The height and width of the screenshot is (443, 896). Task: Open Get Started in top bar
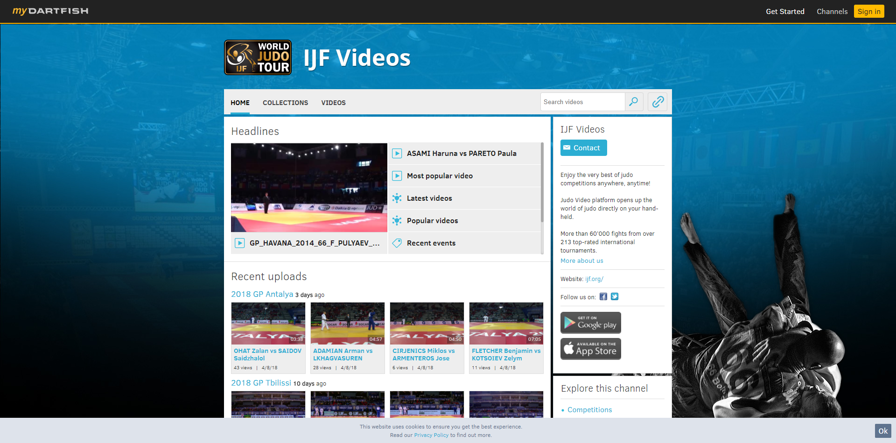point(785,11)
